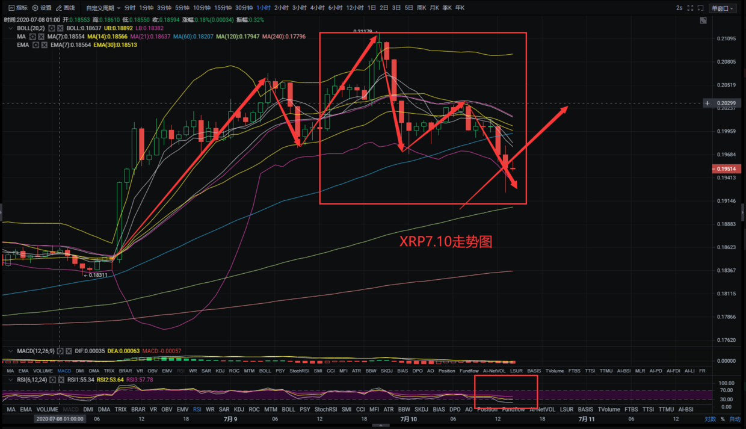
Task: Open BOLL indicator settings gear
Action: [52, 28]
